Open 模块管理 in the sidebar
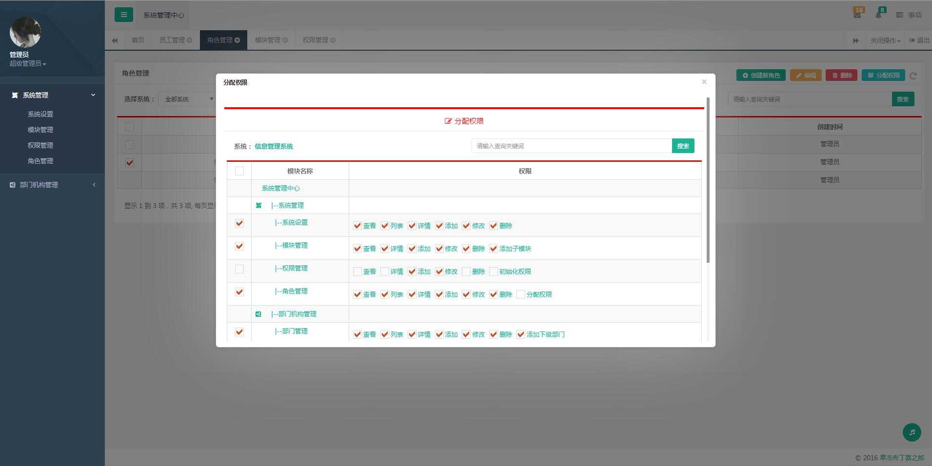932x466 pixels. point(40,130)
